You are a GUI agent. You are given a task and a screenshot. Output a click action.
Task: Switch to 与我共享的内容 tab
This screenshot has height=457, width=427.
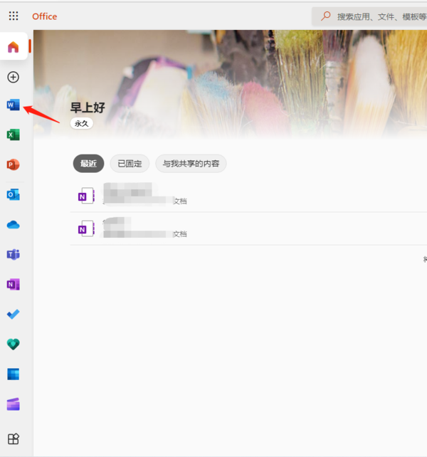pos(191,164)
